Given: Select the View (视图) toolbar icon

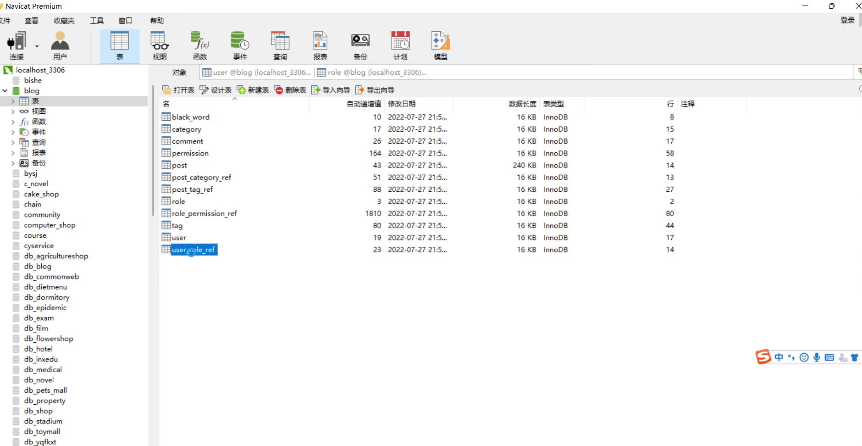Looking at the screenshot, I should (x=160, y=46).
